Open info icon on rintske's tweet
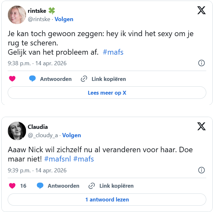The width and height of the screenshot is (213, 212). 201,63
